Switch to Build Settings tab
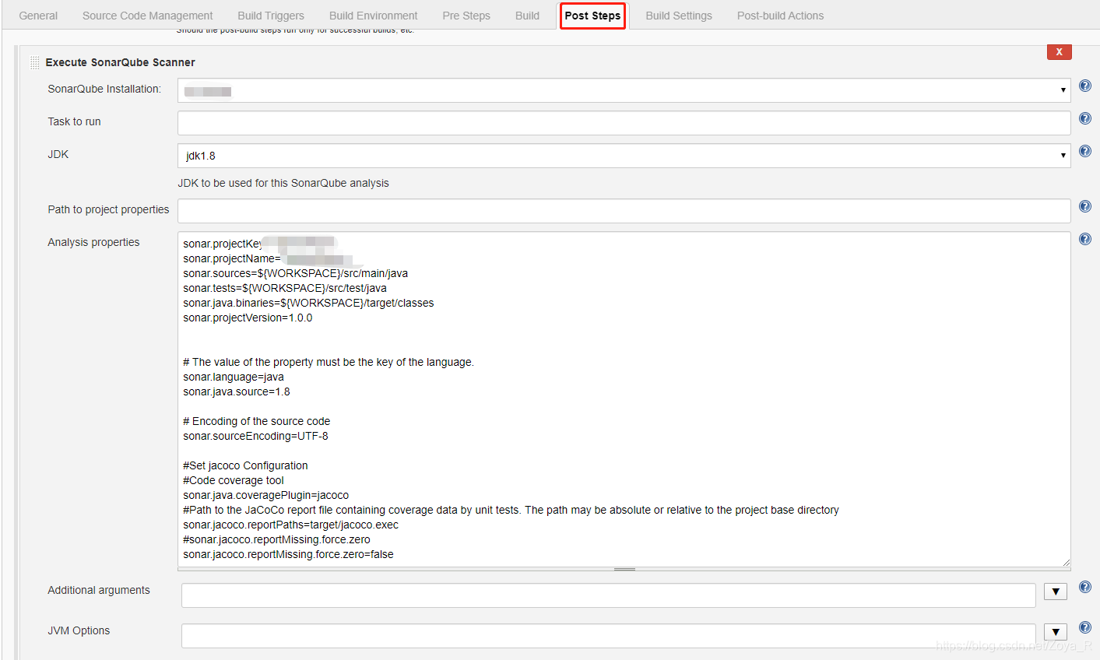 (x=679, y=16)
